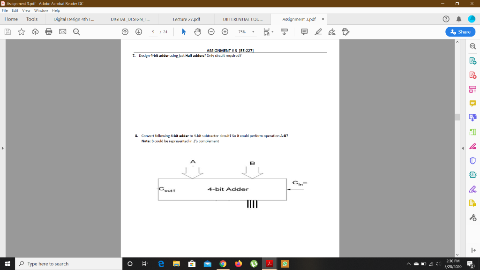This screenshot has width=480, height=270.
Task: Open the Print dialog icon
Action: (50, 31)
